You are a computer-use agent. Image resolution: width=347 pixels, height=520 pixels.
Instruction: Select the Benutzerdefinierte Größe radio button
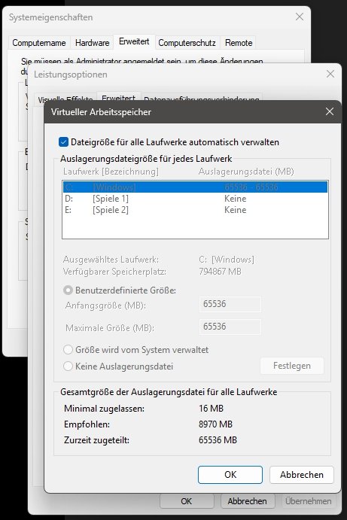point(68,290)
